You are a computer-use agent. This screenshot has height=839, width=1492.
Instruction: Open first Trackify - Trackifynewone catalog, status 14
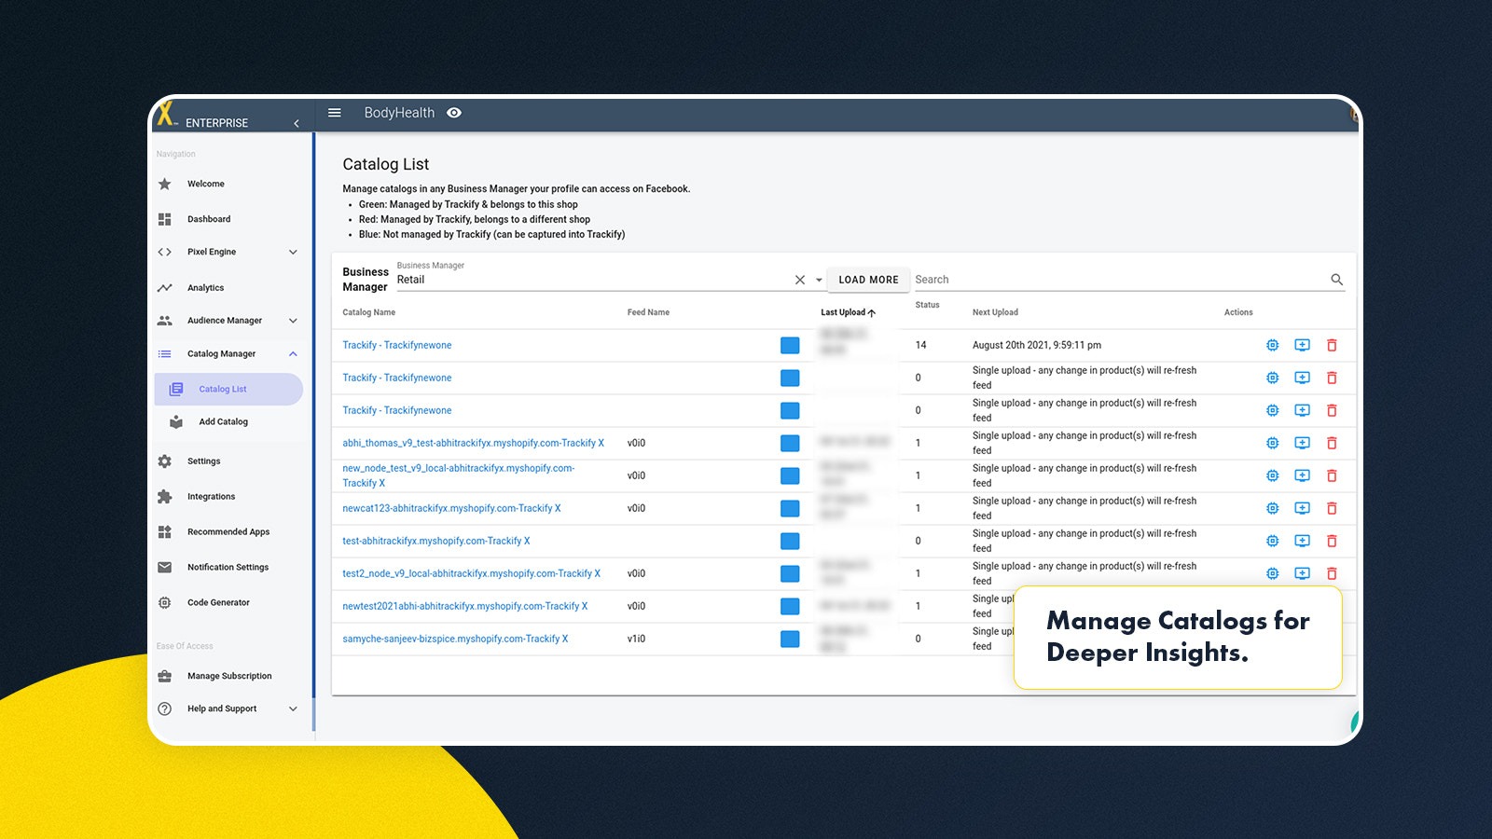[x=396, y=345]
